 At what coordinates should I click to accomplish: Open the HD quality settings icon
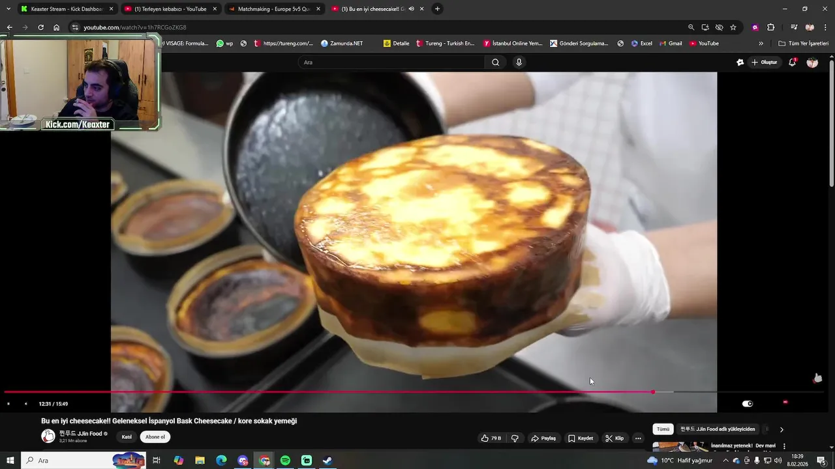tap(785, 403)
